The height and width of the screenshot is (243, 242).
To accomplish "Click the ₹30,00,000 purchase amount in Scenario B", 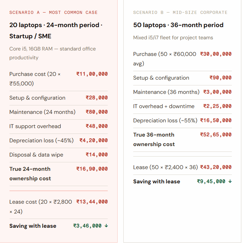I will pyautogui.click(x=216, y=54).
